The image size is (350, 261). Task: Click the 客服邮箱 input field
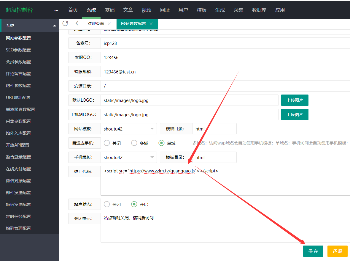(225, 72)
